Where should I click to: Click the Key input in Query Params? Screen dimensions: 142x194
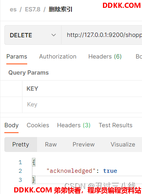click(x=82, y=104)
